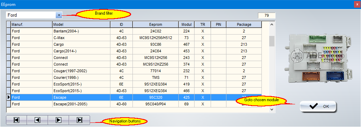Click Modul cell 453
This screenshot has height=127, width=361.
(186, 51)
